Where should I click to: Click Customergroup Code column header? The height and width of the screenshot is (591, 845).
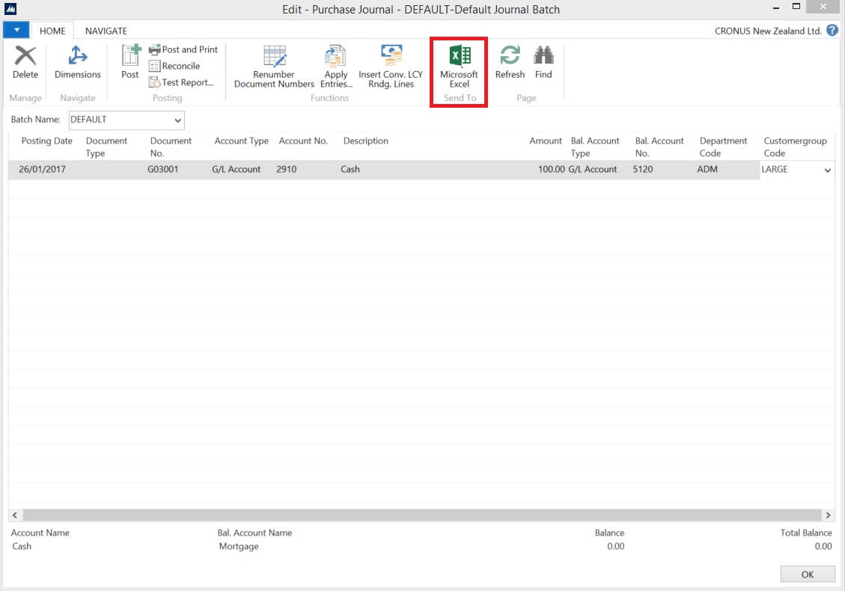795,147
